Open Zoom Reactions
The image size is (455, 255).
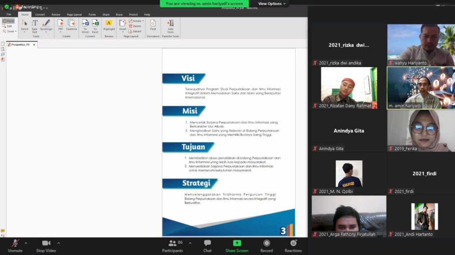pyautogui.click(x=293, y=246)
